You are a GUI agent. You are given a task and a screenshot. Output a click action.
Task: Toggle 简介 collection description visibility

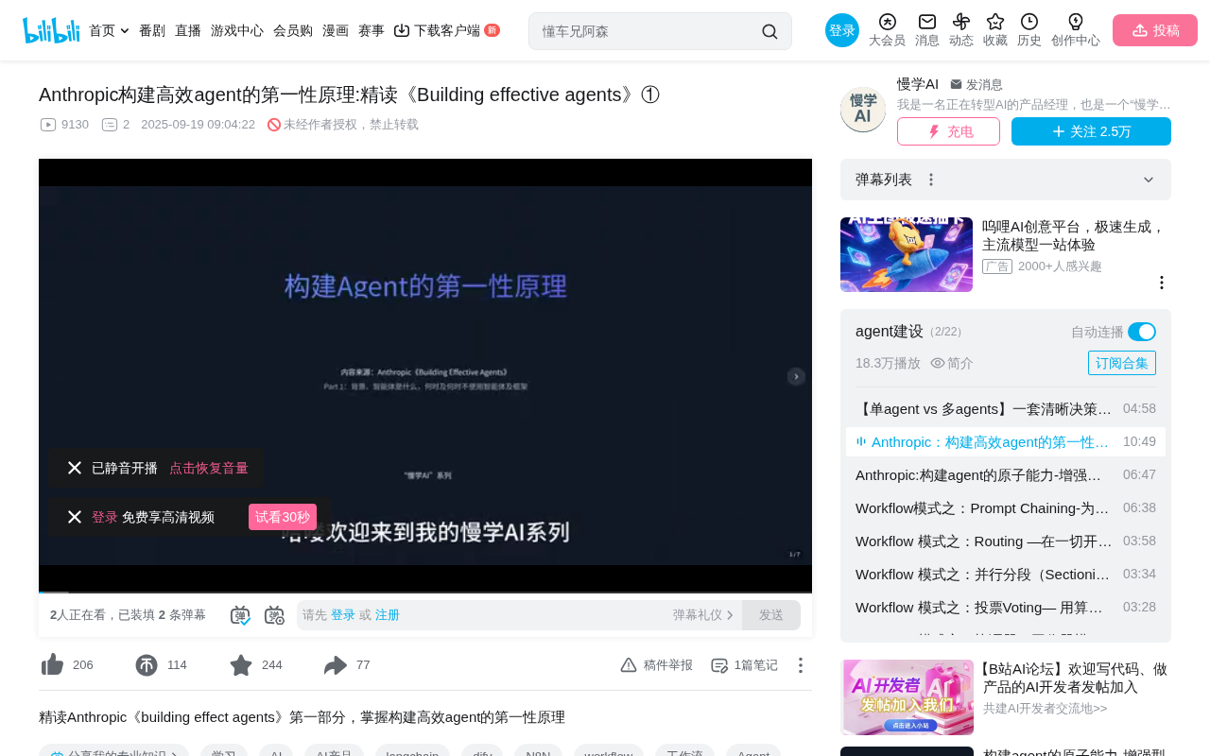[x=952, y=363]
